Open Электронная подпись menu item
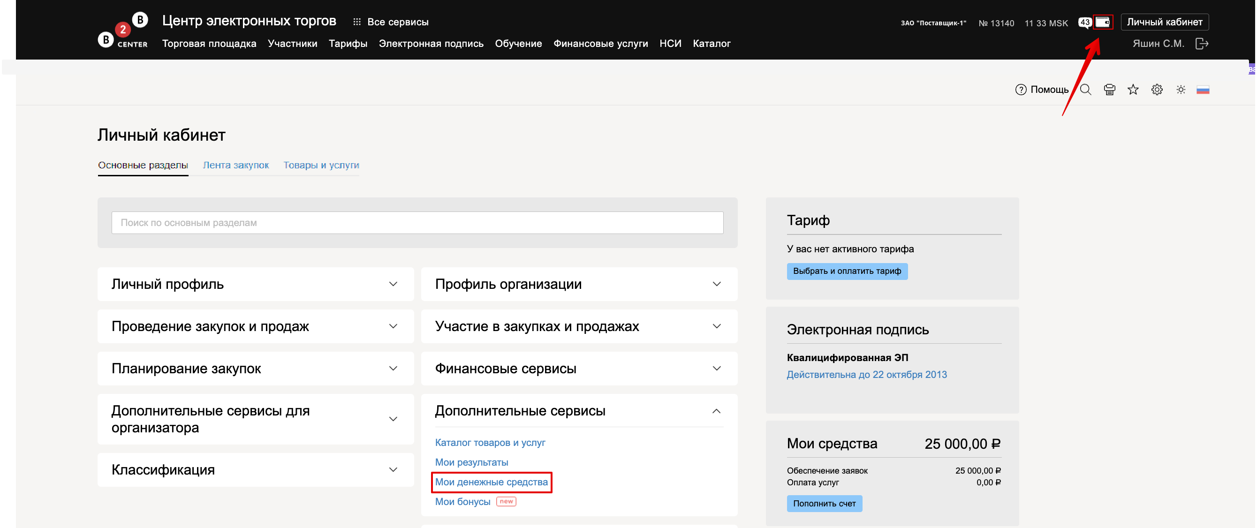1257x528 pixels. click(x=431, y=44)
